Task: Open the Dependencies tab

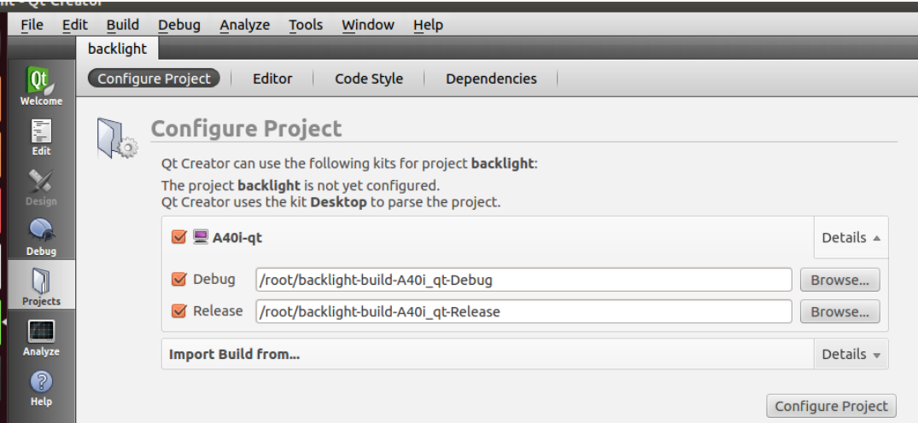Action: pyautogui.click(x=491, y=78)
